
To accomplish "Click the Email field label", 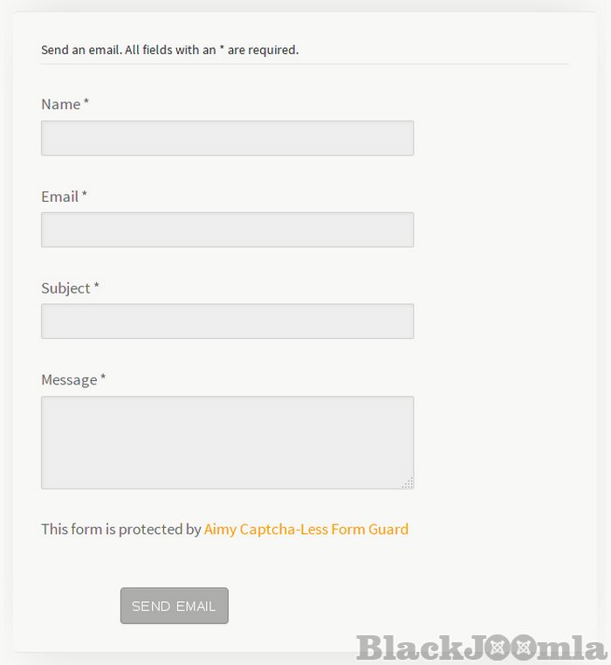I will [x=59, y=197].
